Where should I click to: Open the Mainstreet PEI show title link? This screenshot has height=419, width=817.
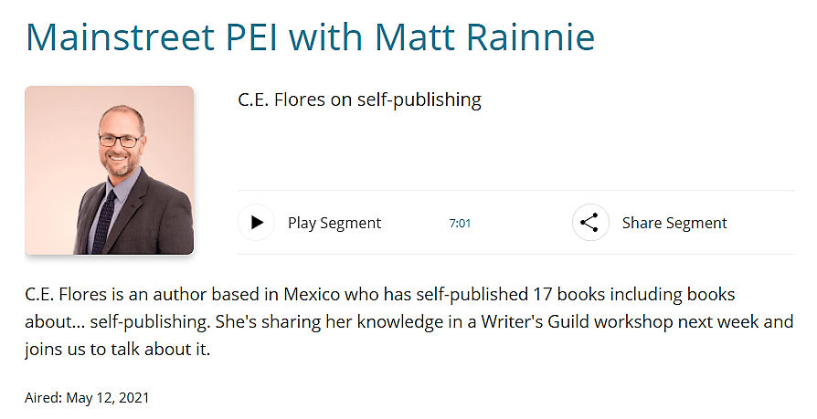click(311, 37)
